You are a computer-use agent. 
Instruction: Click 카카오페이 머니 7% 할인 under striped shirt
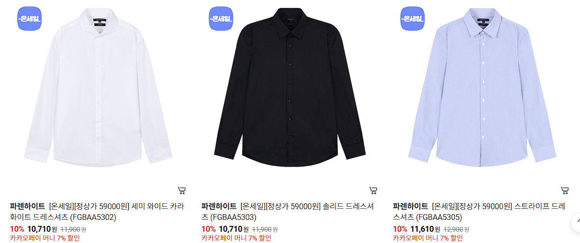tap(428, 238)
